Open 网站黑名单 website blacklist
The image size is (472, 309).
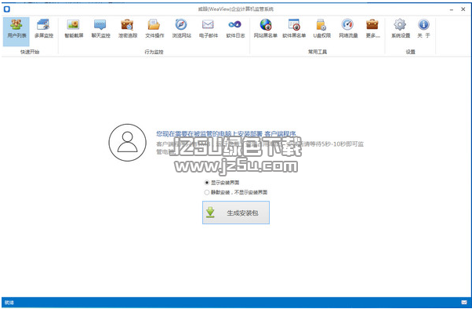tap(266, 28)
